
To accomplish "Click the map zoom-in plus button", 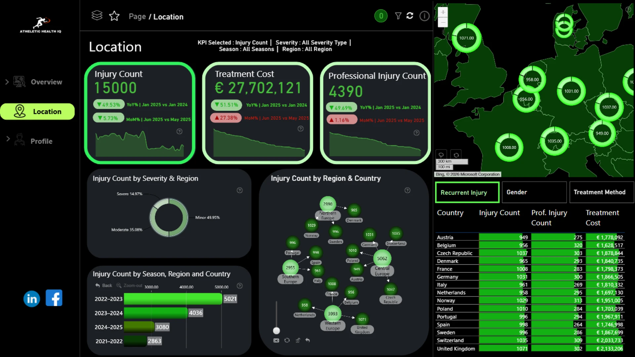I will [443, 12].
